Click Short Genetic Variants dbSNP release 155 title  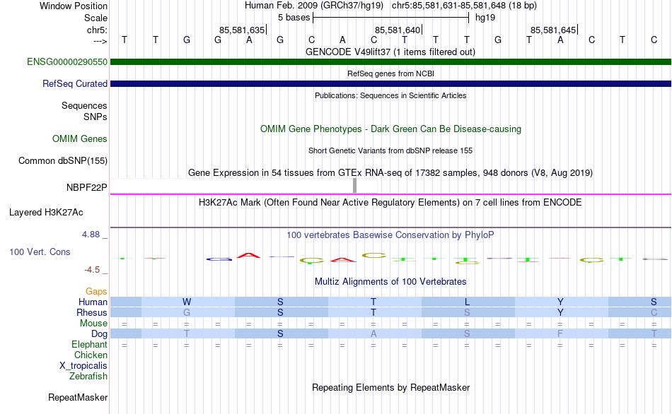tap(390, 150)
